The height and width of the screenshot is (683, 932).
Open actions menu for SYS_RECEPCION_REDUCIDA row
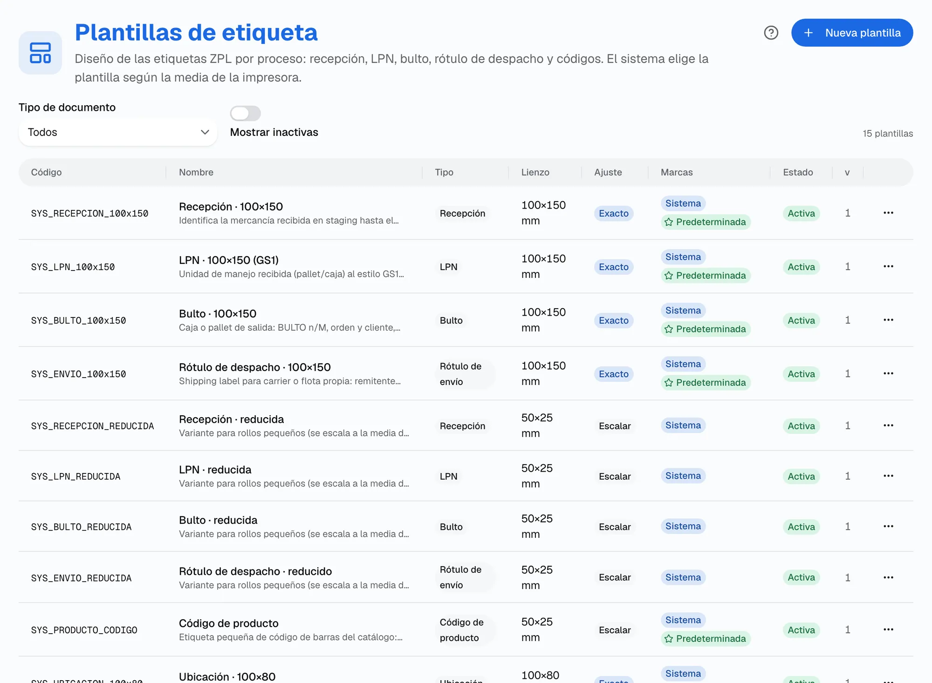pos(888,426)
